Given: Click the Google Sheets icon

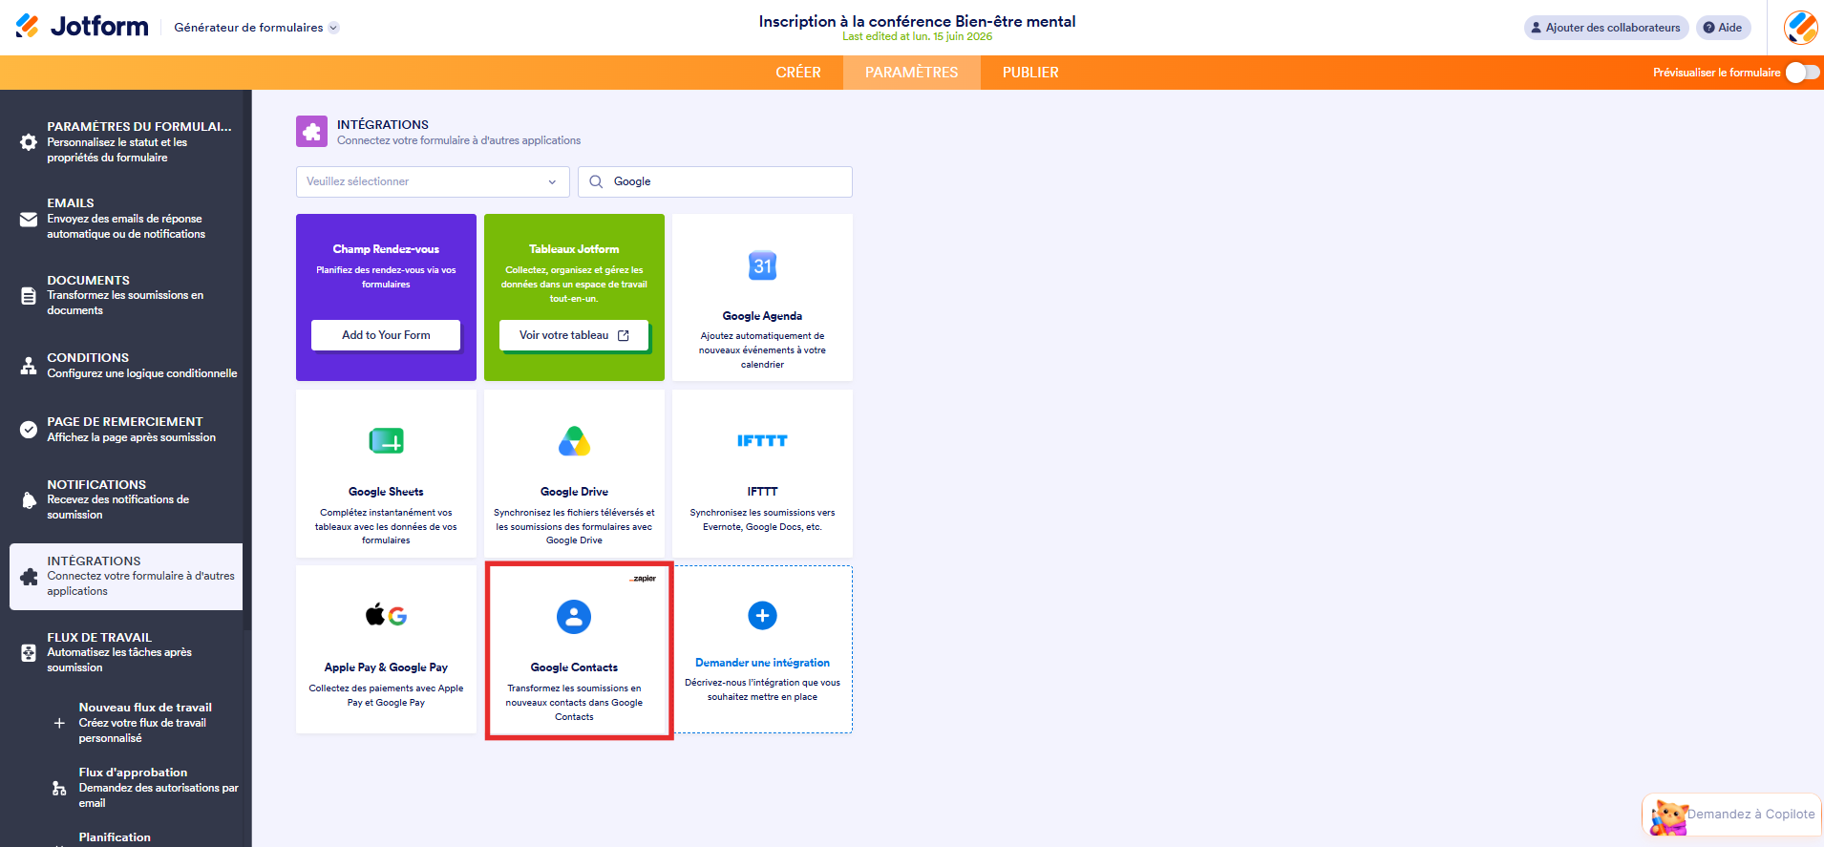Looking at the screenshot, I should [386, 440].
